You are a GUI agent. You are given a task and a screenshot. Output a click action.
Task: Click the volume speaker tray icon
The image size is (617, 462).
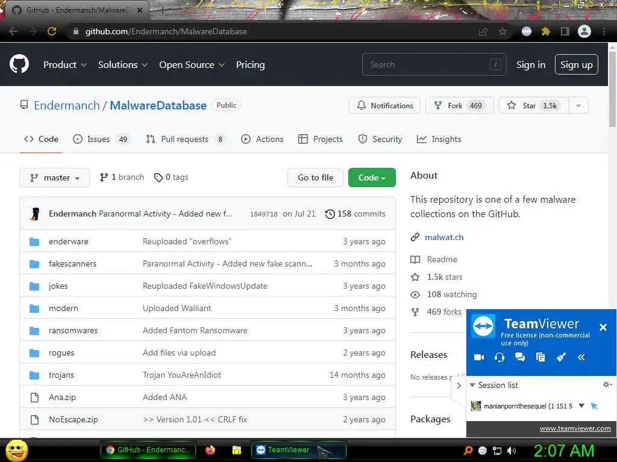pos(512,451)
